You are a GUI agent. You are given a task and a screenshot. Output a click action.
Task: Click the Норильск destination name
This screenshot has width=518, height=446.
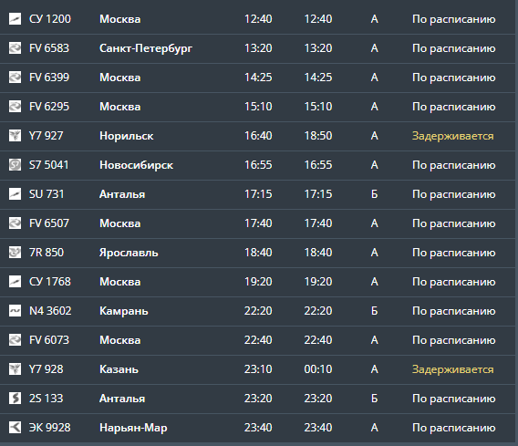[x=127, y=136]
